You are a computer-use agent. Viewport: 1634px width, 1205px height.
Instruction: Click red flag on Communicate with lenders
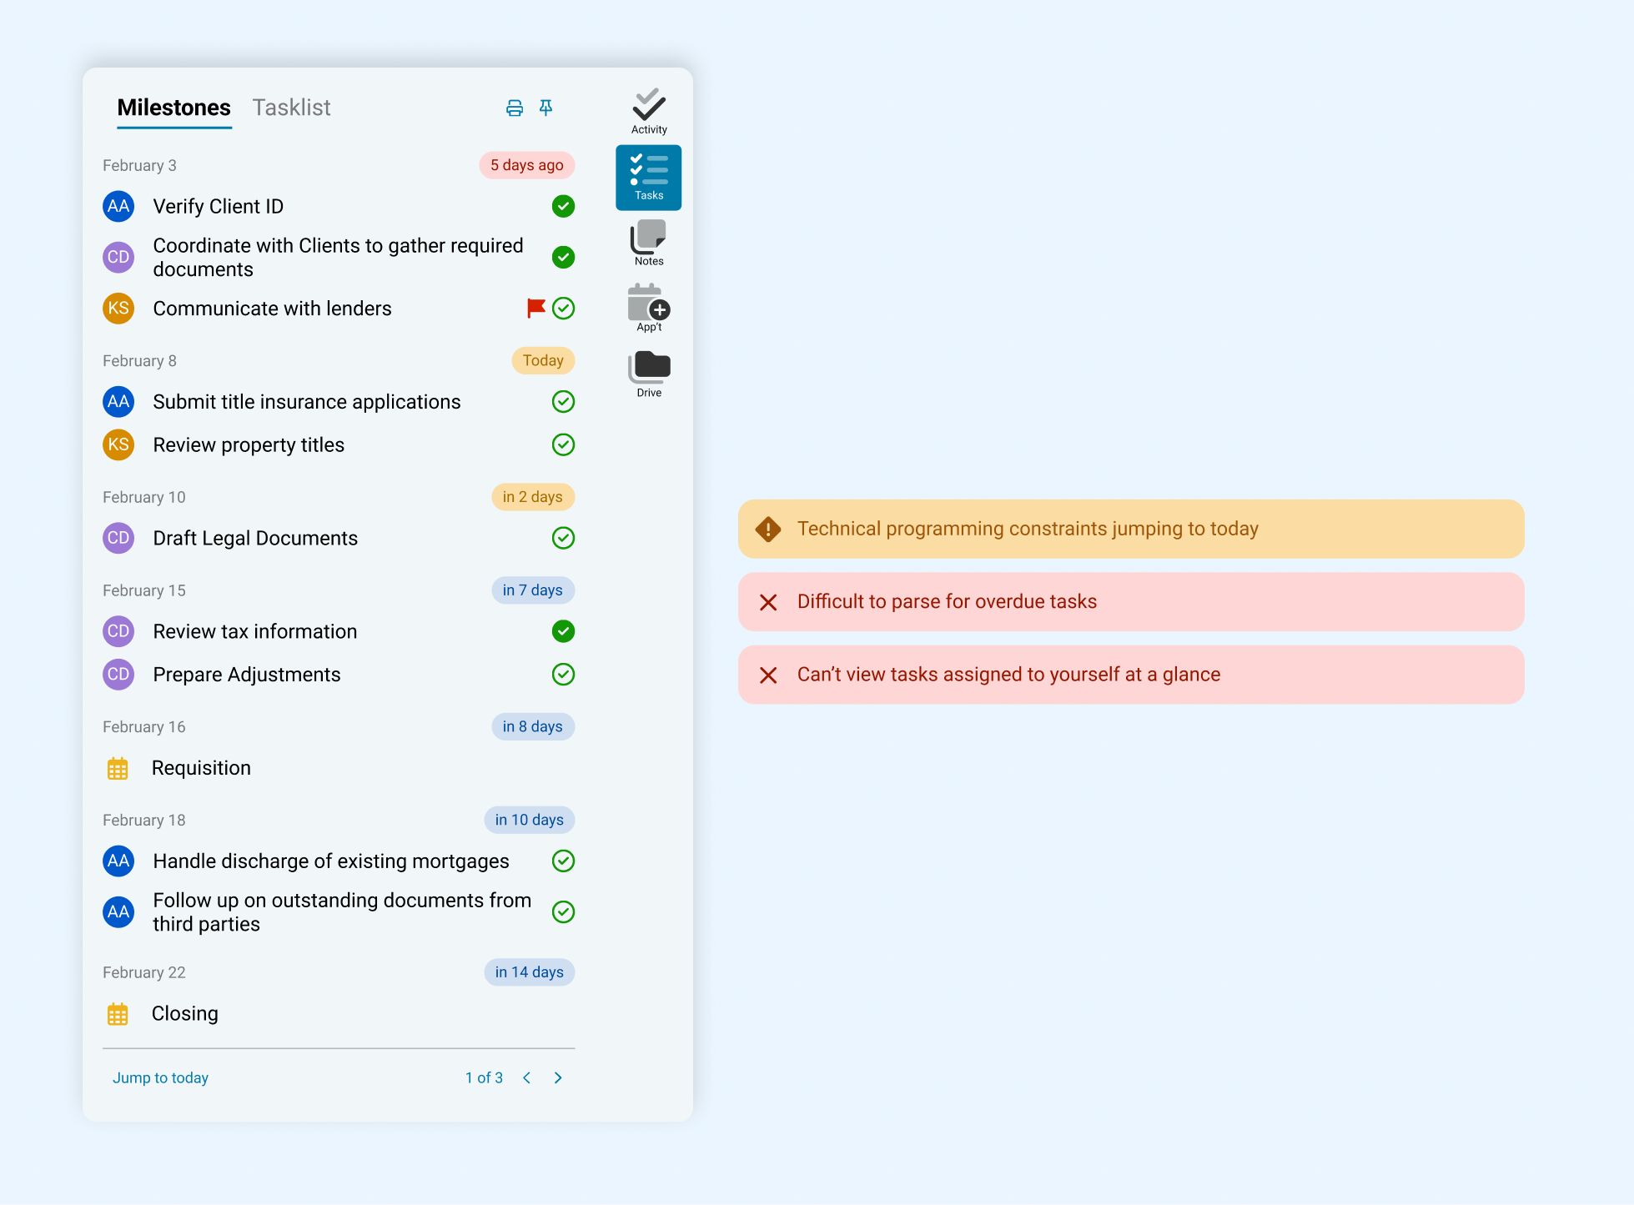pos(535,309)
